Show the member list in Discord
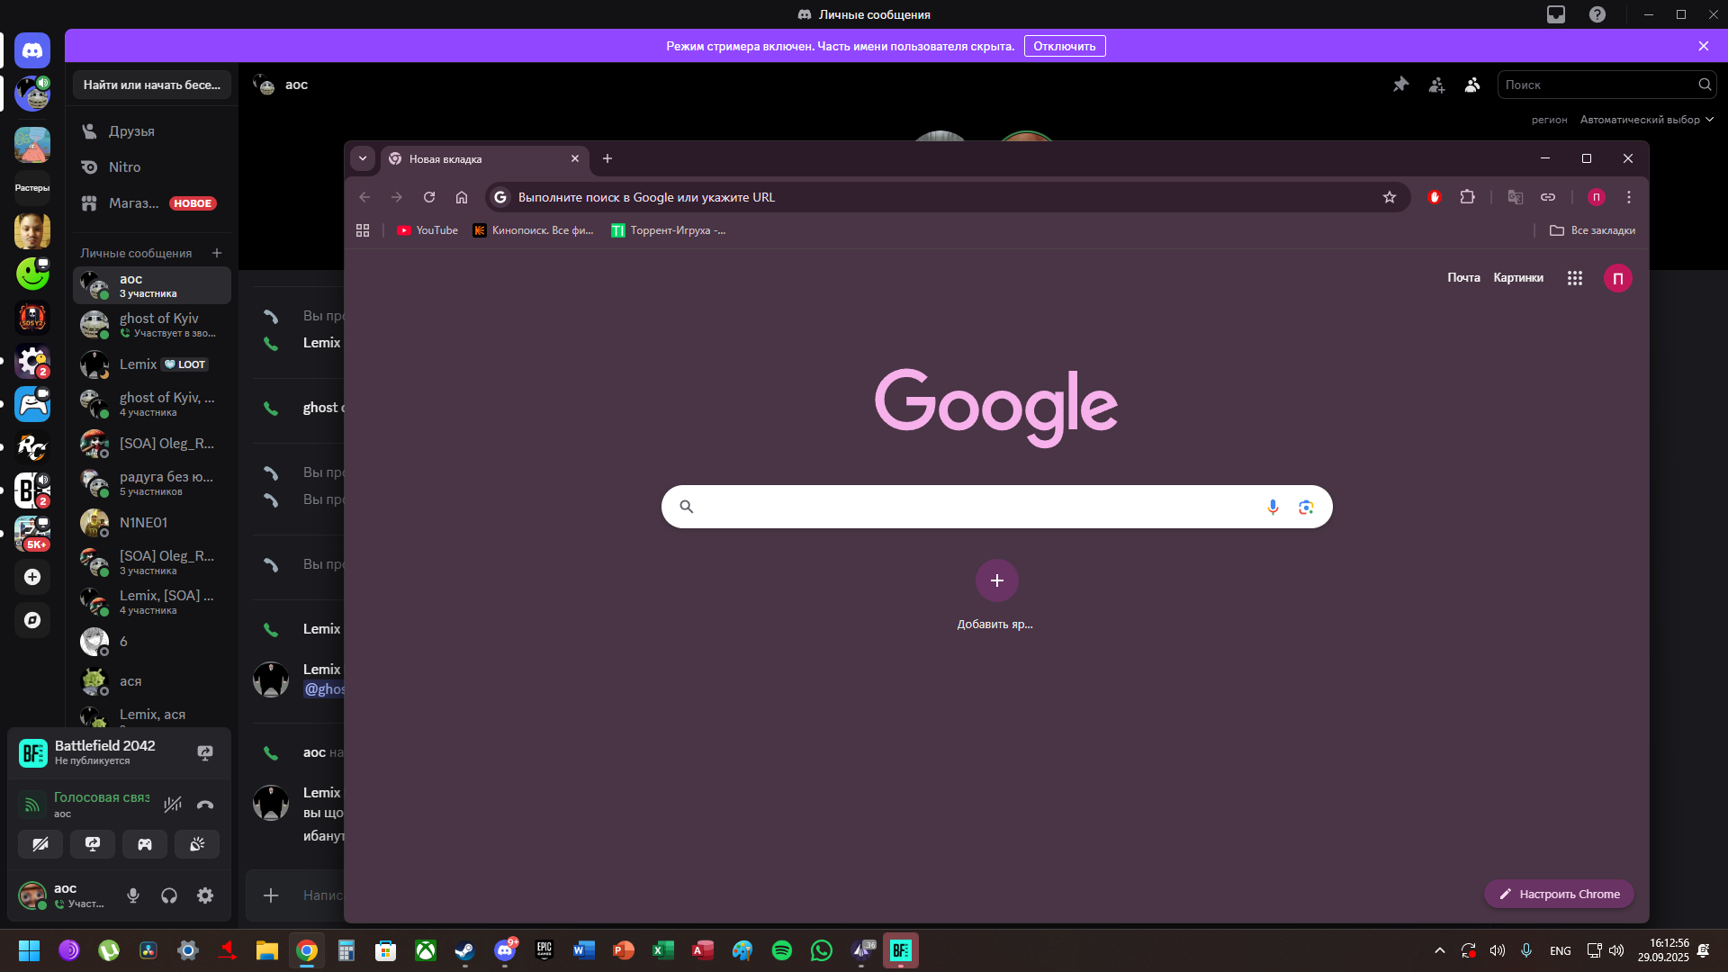Image resolution: width=1728 pixels, height=972 pixels. click(x=1472, y=85)
